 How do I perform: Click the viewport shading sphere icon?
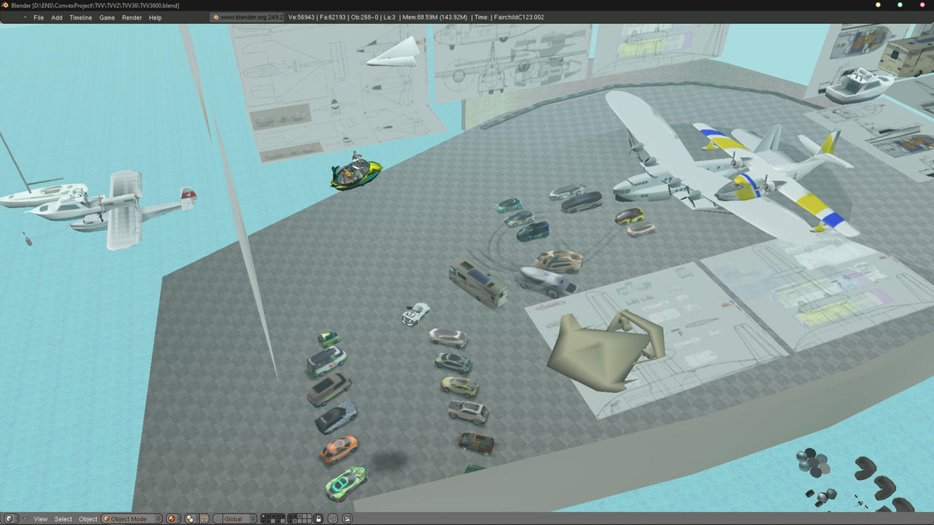click(x=171, y=518)
